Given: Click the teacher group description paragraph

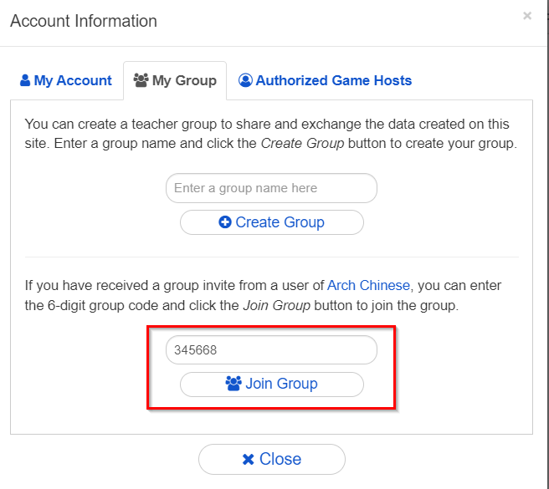Looking at the screenshot, I should (x=271, y=134).
